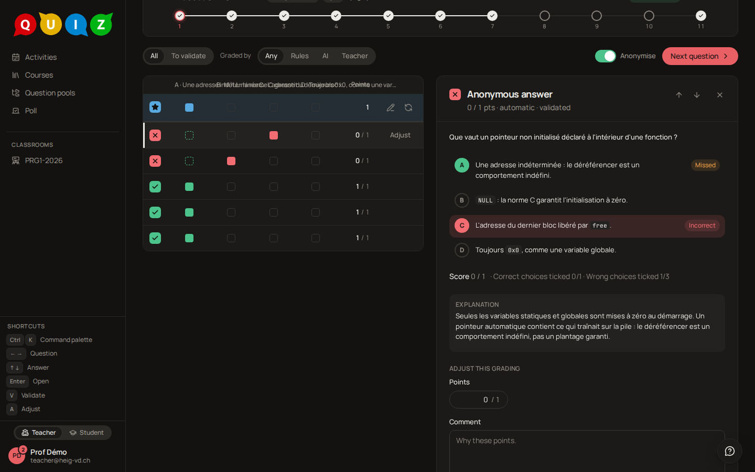Click the regrade refresh icon
This screenshot has height=472, width=755.
(408, 108)
